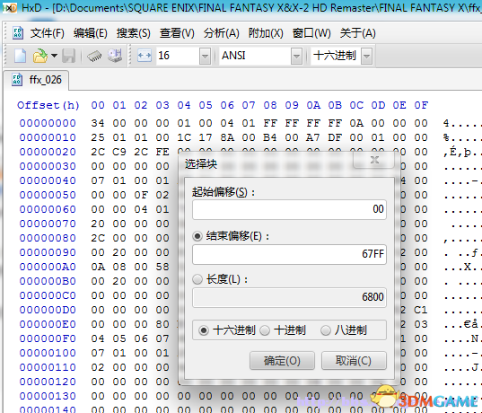
Task: Open the 查看(V) menu
Action: (177, 33)
